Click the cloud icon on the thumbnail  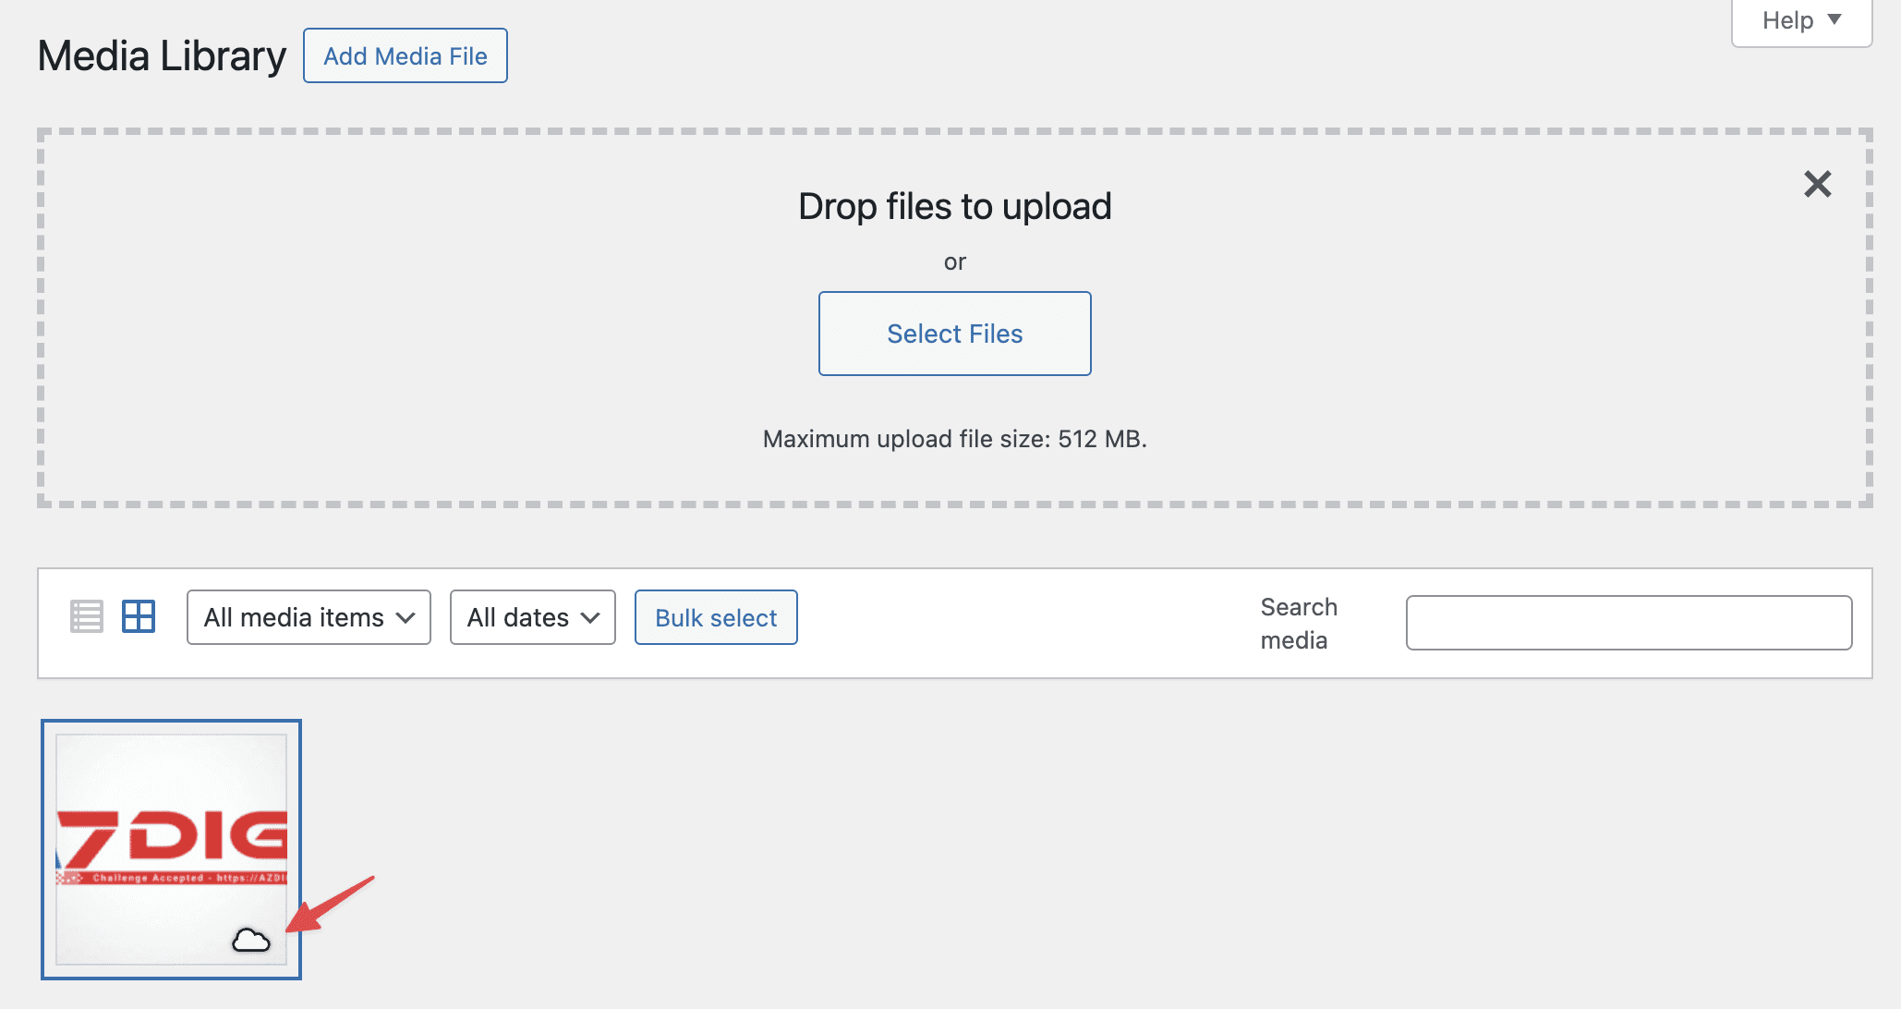point(250,941)
